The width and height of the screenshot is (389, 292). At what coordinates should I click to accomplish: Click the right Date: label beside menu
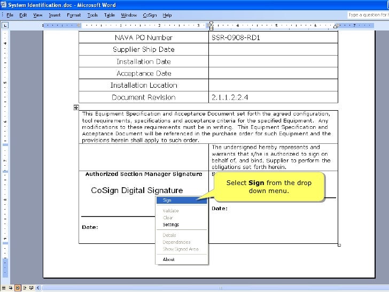pyautogui.click(x=219, y=209)
